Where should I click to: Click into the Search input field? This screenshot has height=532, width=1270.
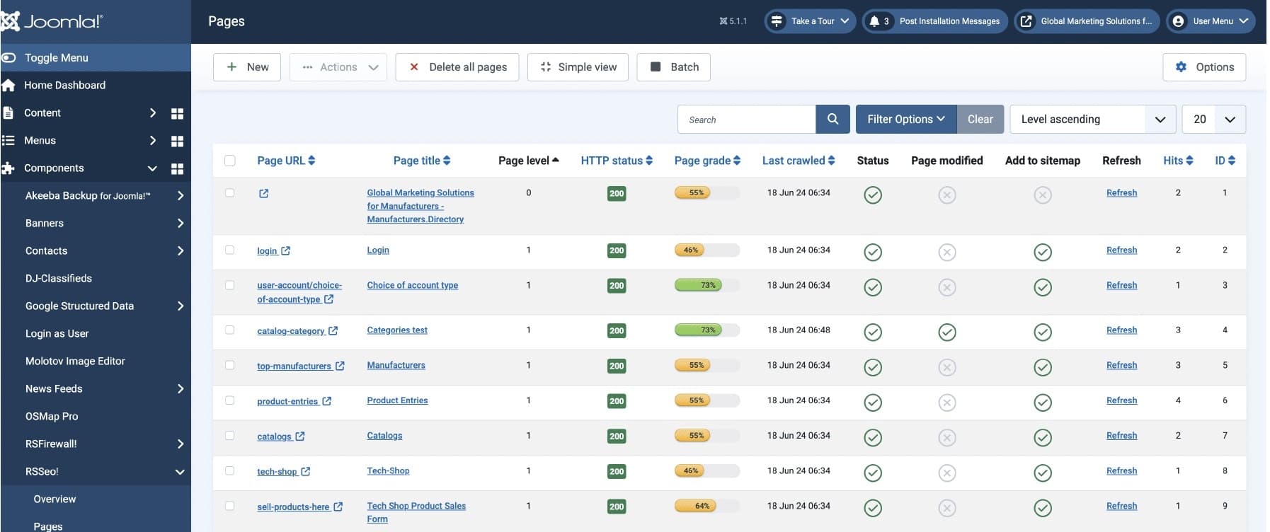click(747, 120)
